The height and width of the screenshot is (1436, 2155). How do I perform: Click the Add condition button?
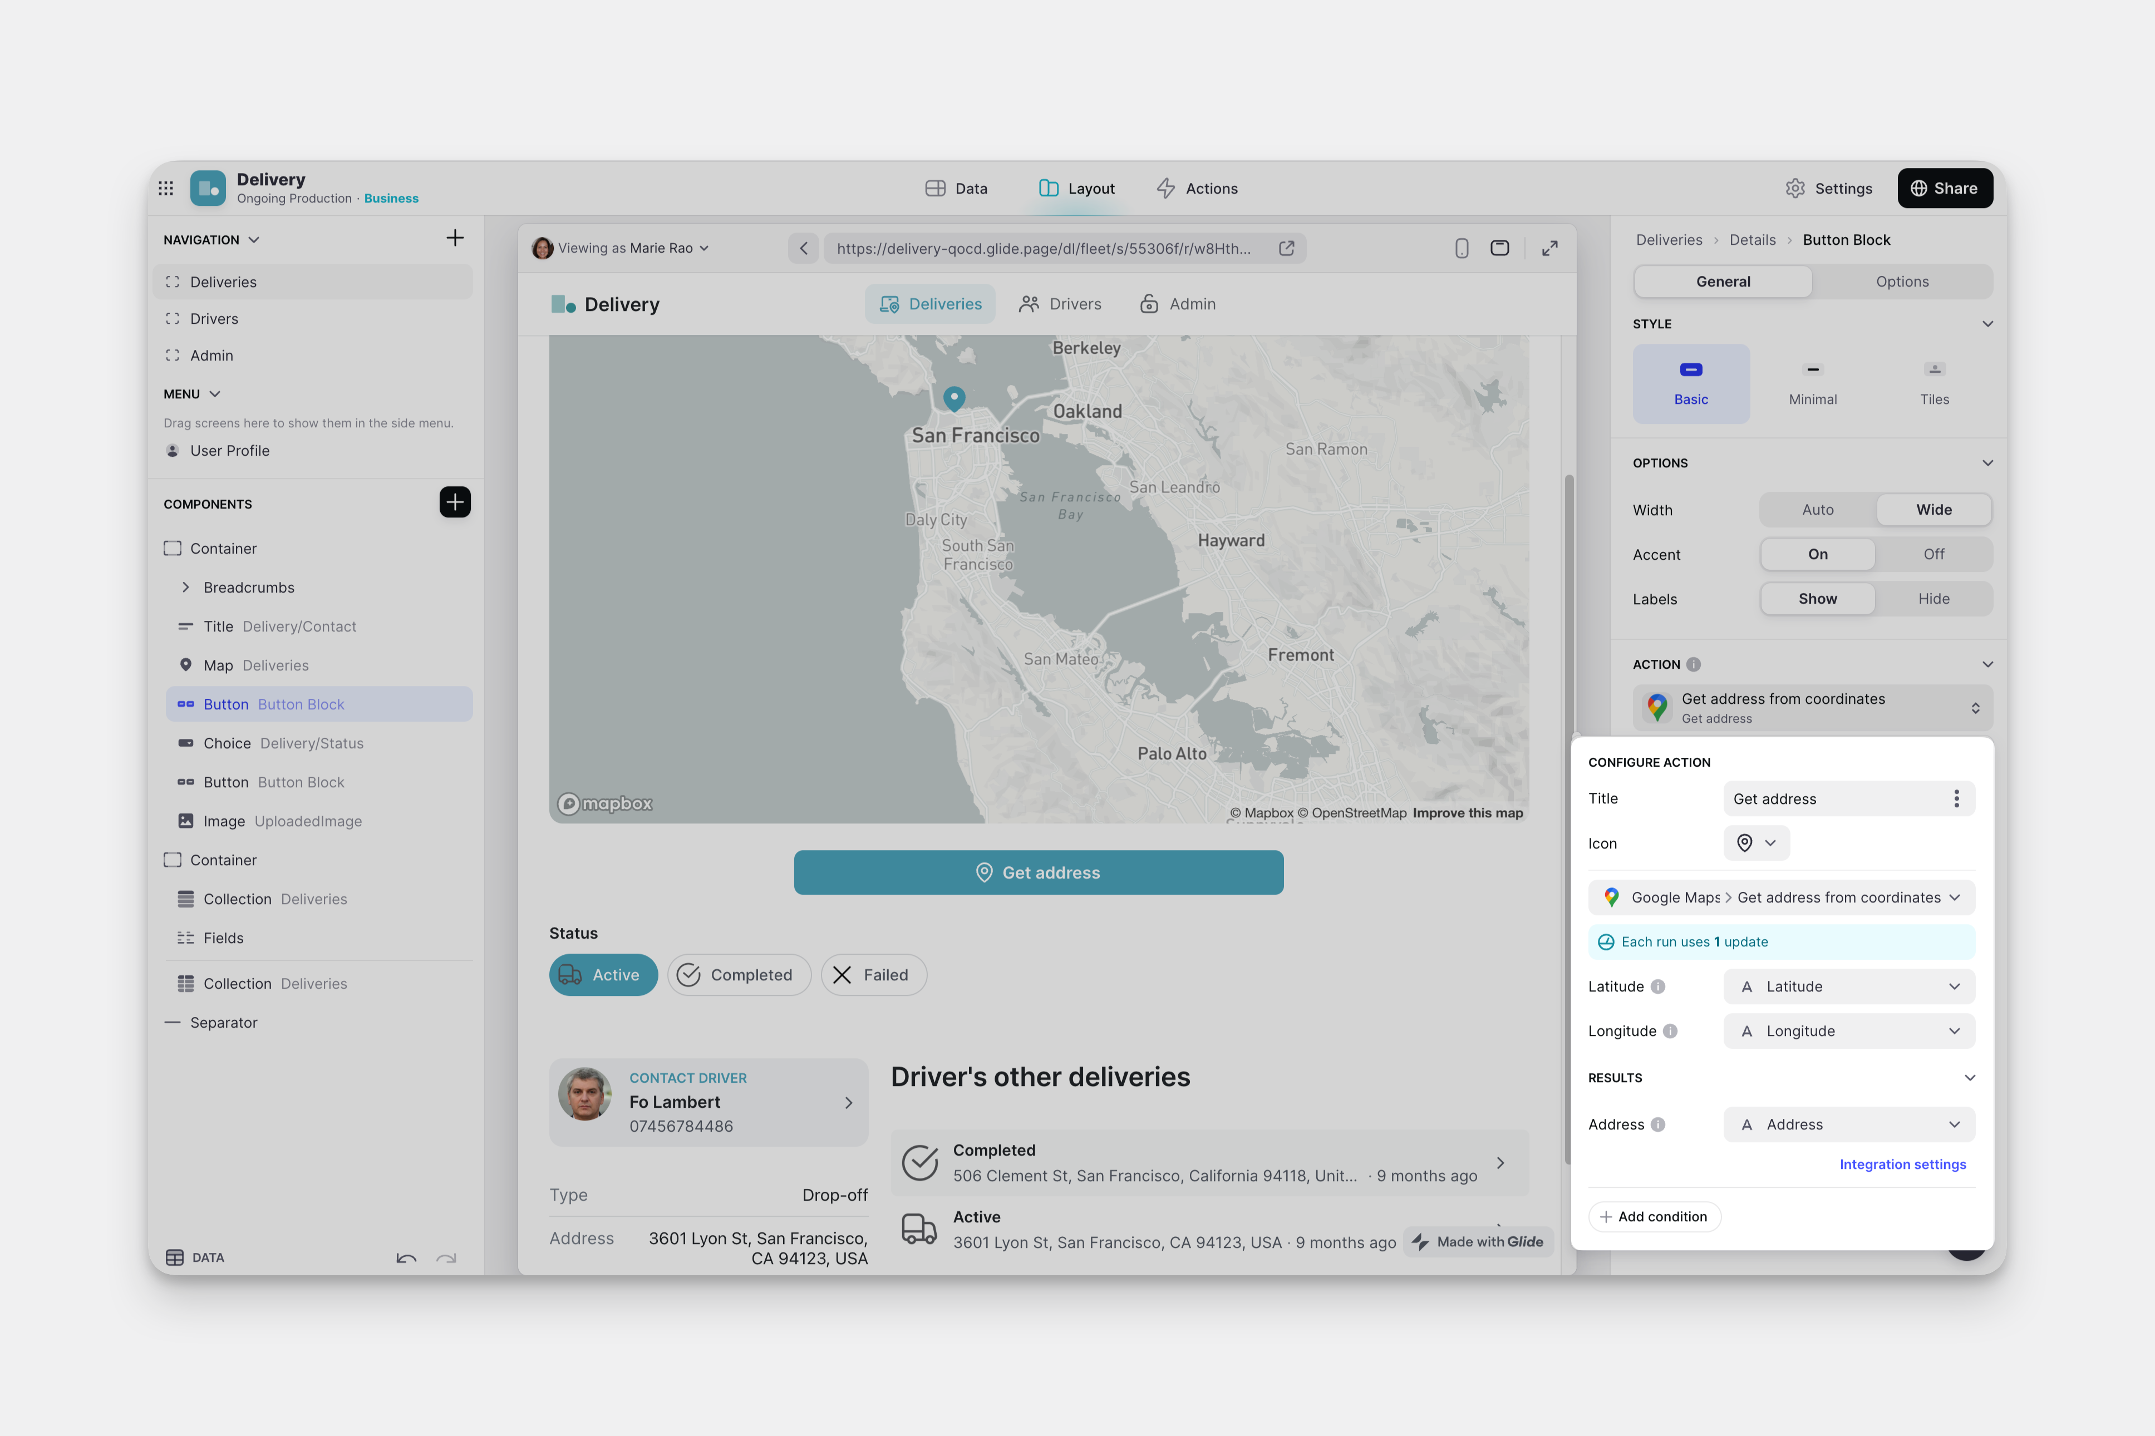click(1654, 1216)
